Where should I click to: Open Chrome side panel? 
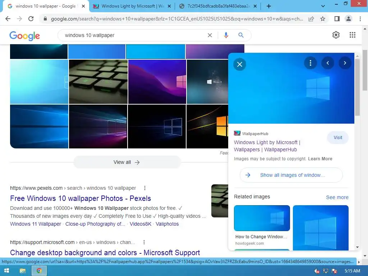(337, 19)
